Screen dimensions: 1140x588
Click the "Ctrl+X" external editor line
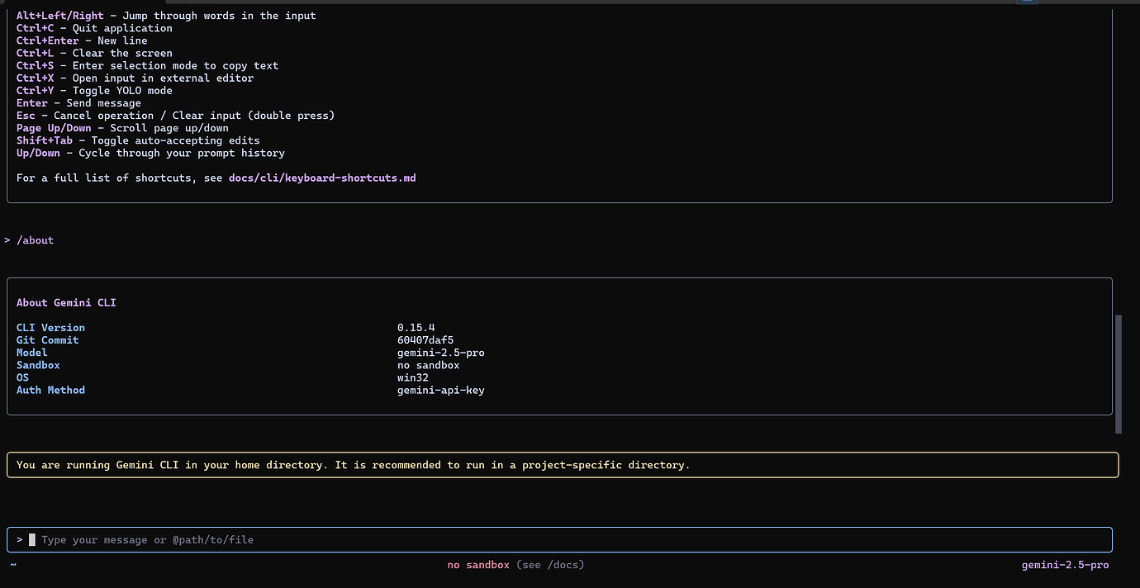point(135,78)
